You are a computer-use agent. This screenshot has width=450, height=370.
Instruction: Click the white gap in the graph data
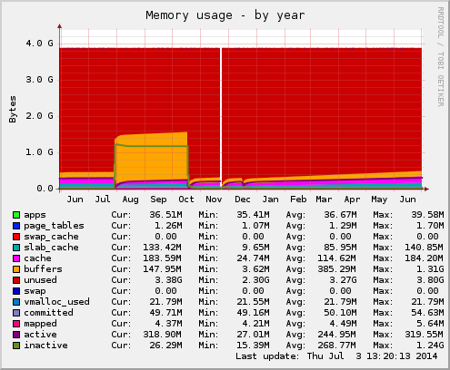point(221,118)
